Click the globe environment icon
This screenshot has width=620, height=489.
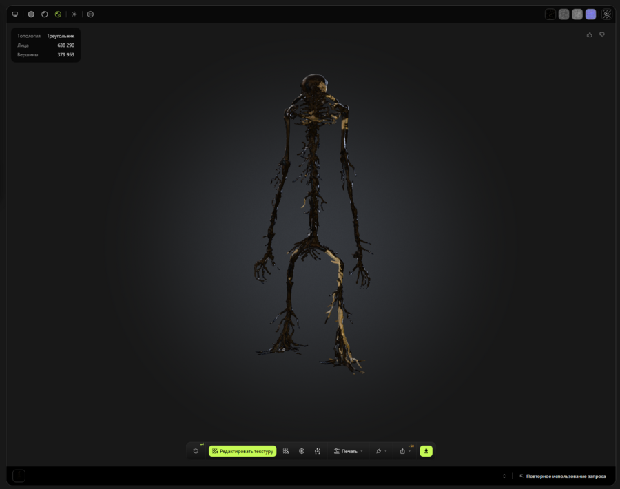tap(90, 14)
